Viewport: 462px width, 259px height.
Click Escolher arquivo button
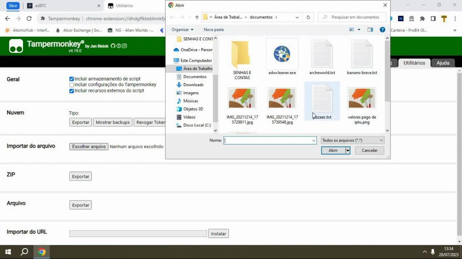[89, 146]
